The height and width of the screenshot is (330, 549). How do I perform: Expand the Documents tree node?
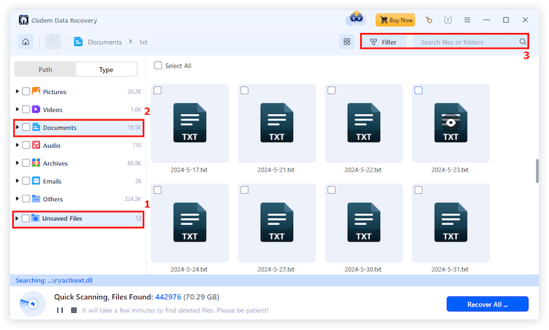16,127
